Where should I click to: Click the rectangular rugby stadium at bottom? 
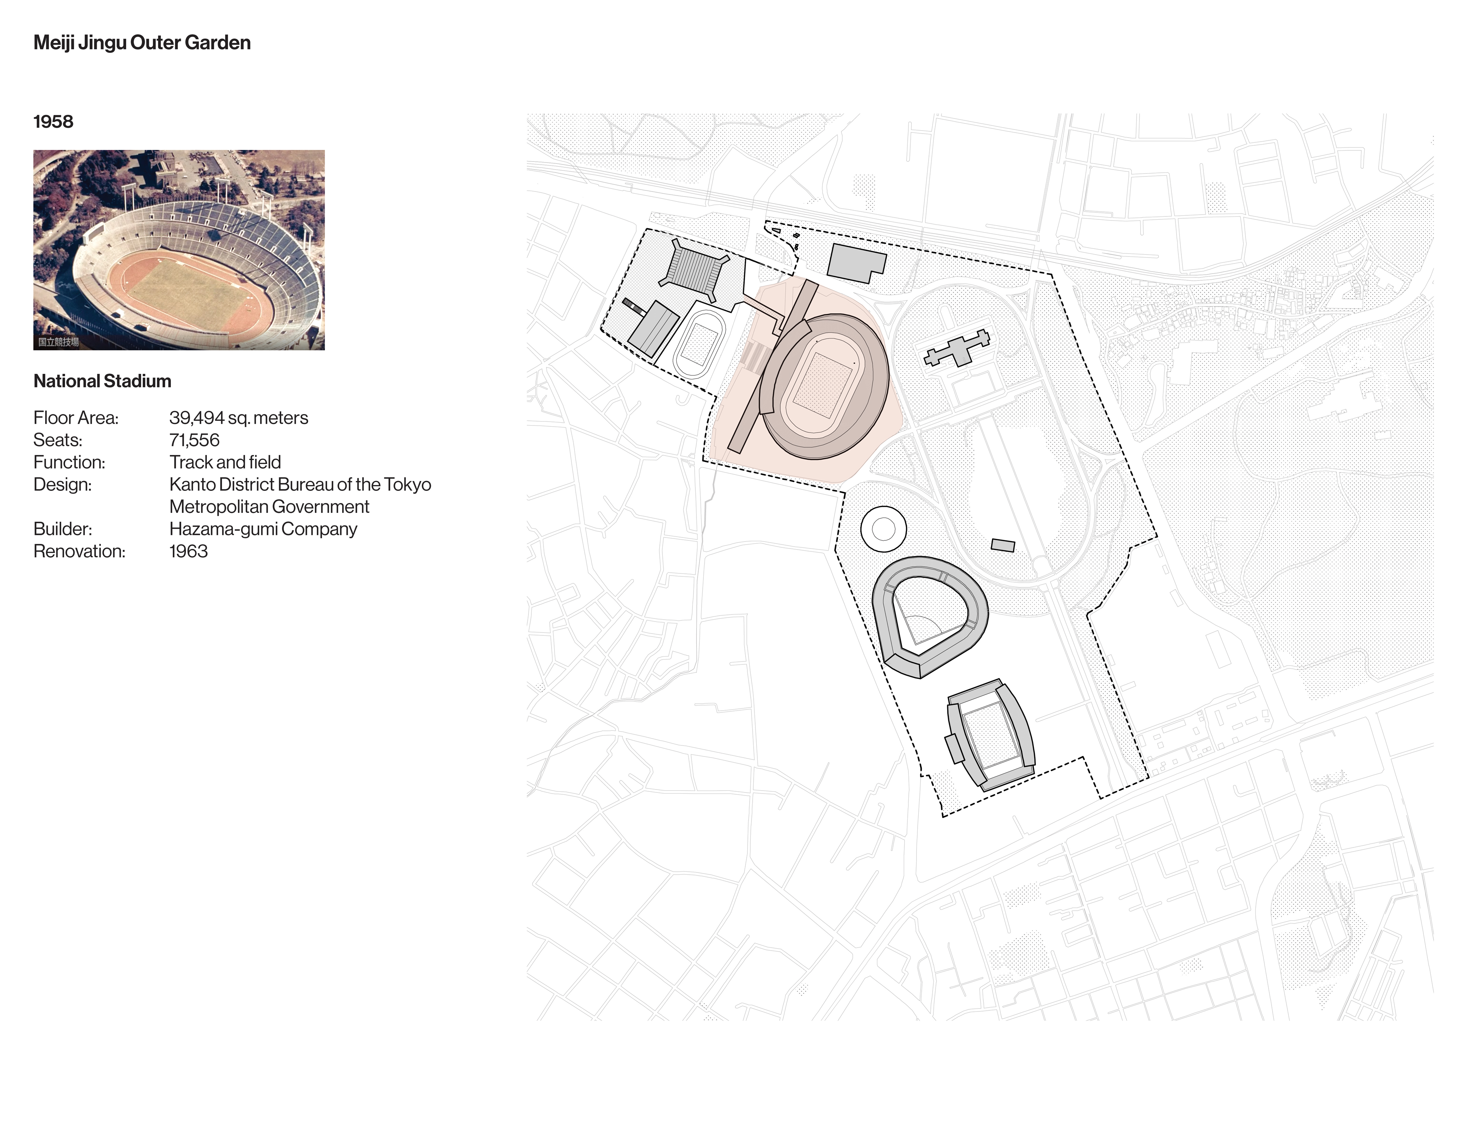click(x=991, y=734)
